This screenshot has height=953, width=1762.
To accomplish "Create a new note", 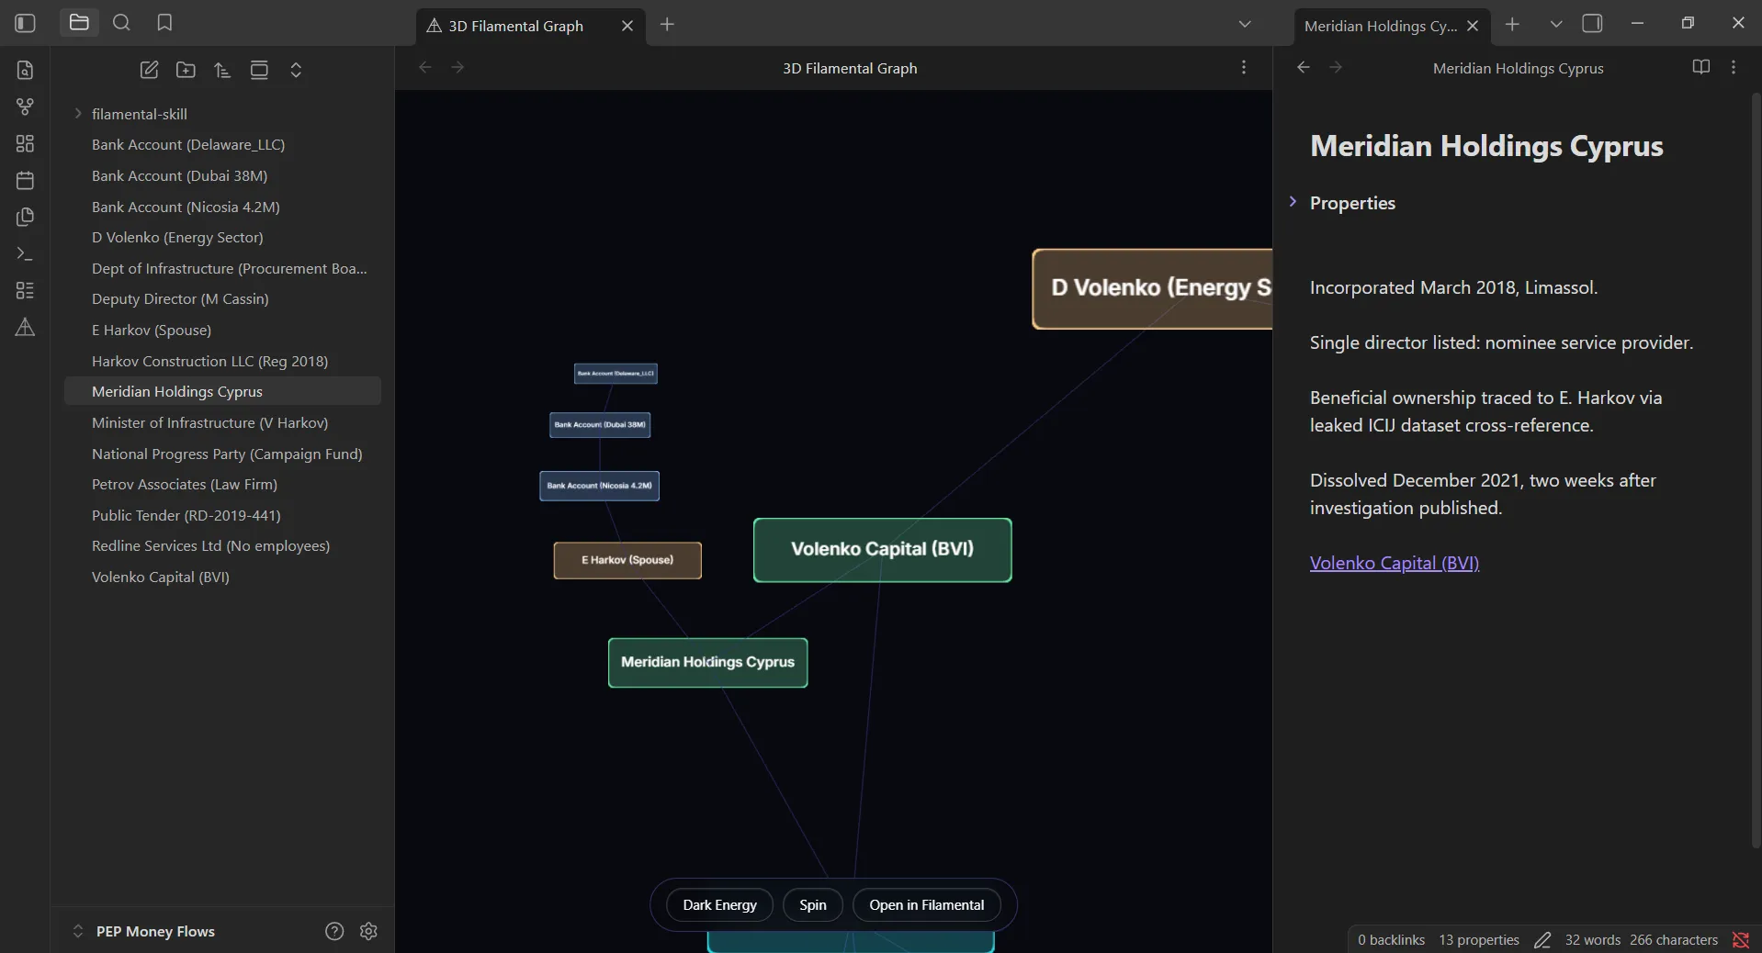I will point(149,70).
